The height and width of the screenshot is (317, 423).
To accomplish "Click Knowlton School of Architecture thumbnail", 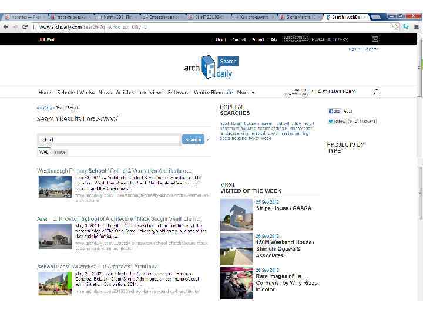I will point(55,237).
